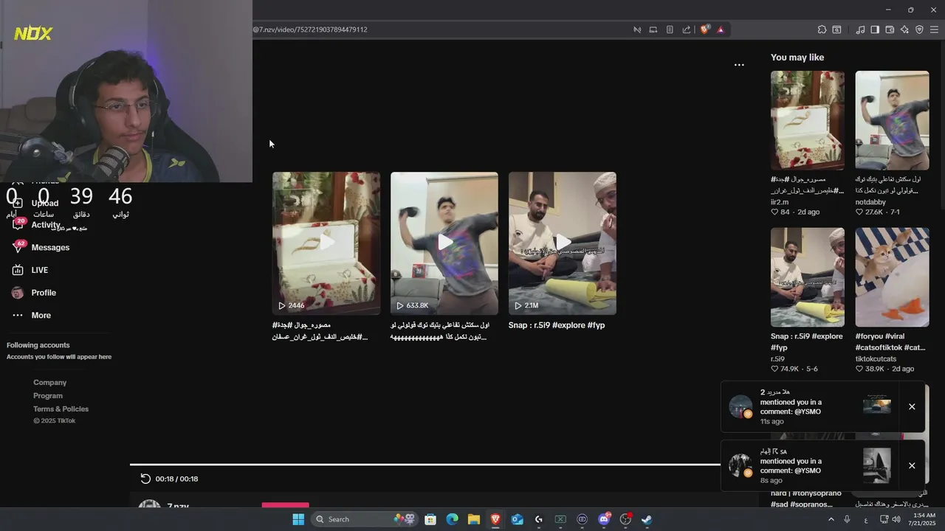The image size is (945, 531).
Task: Open the cat and duck video thumbnail
Action: click(893, 277)
